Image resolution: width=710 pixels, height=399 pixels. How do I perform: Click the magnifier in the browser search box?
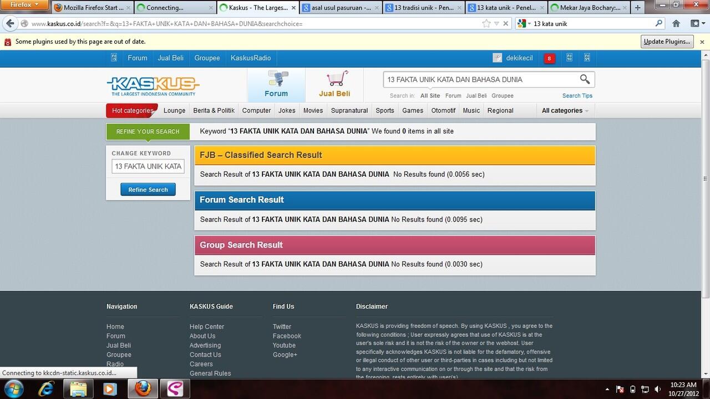point(659,24)
